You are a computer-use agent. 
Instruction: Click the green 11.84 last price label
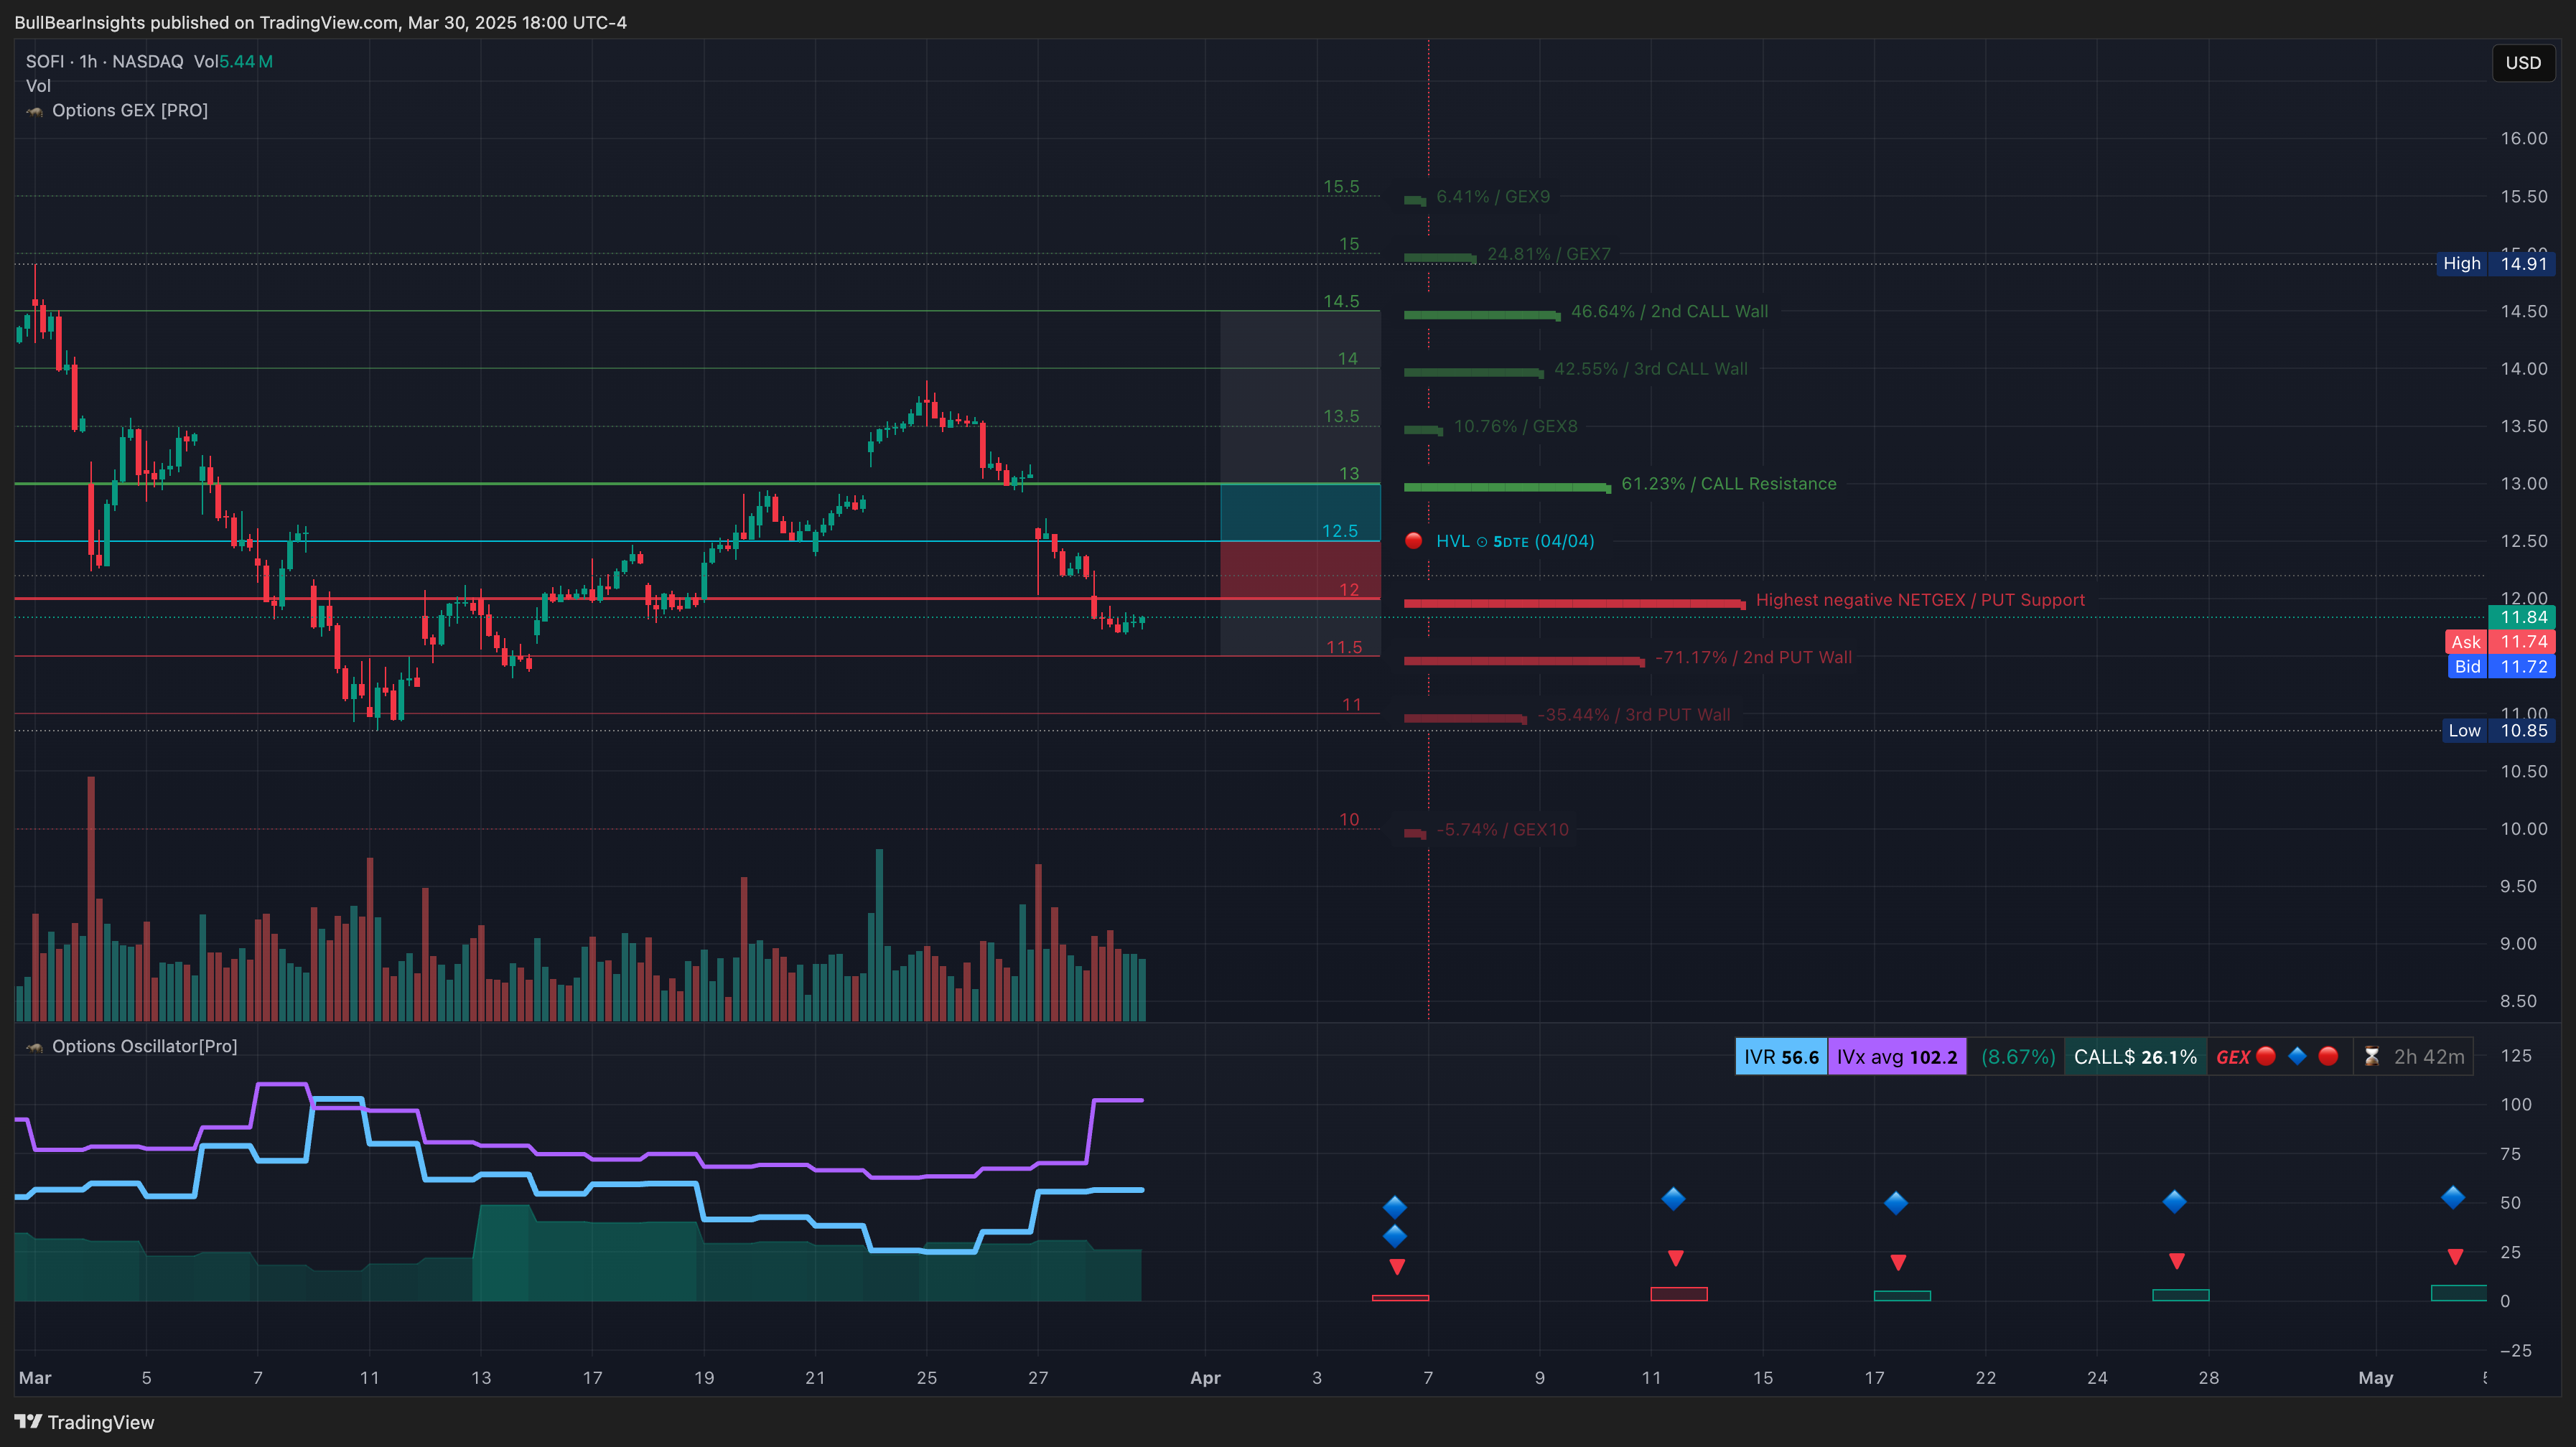coord(2522,618)
